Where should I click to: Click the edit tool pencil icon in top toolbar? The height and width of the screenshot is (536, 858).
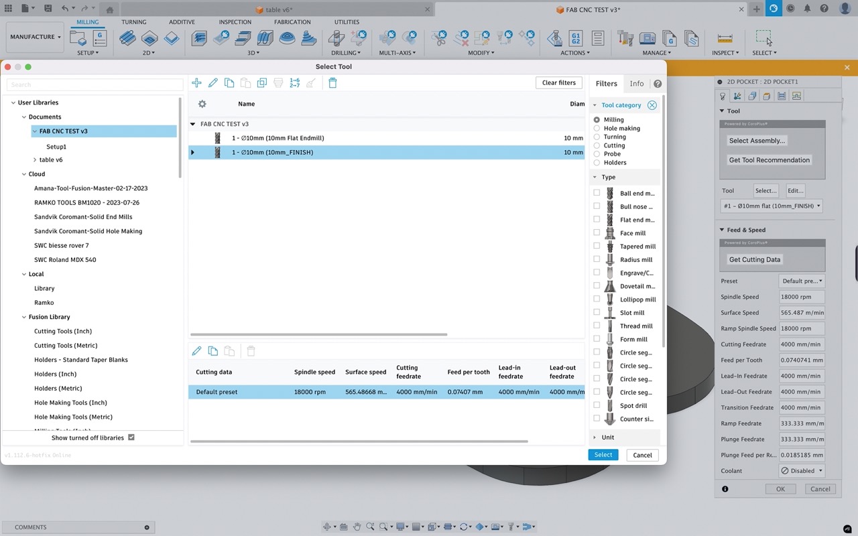[x=213, y=83]
